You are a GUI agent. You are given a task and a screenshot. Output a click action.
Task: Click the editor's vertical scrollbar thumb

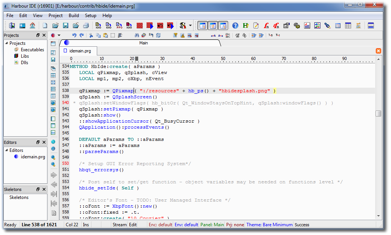point(378,114)
